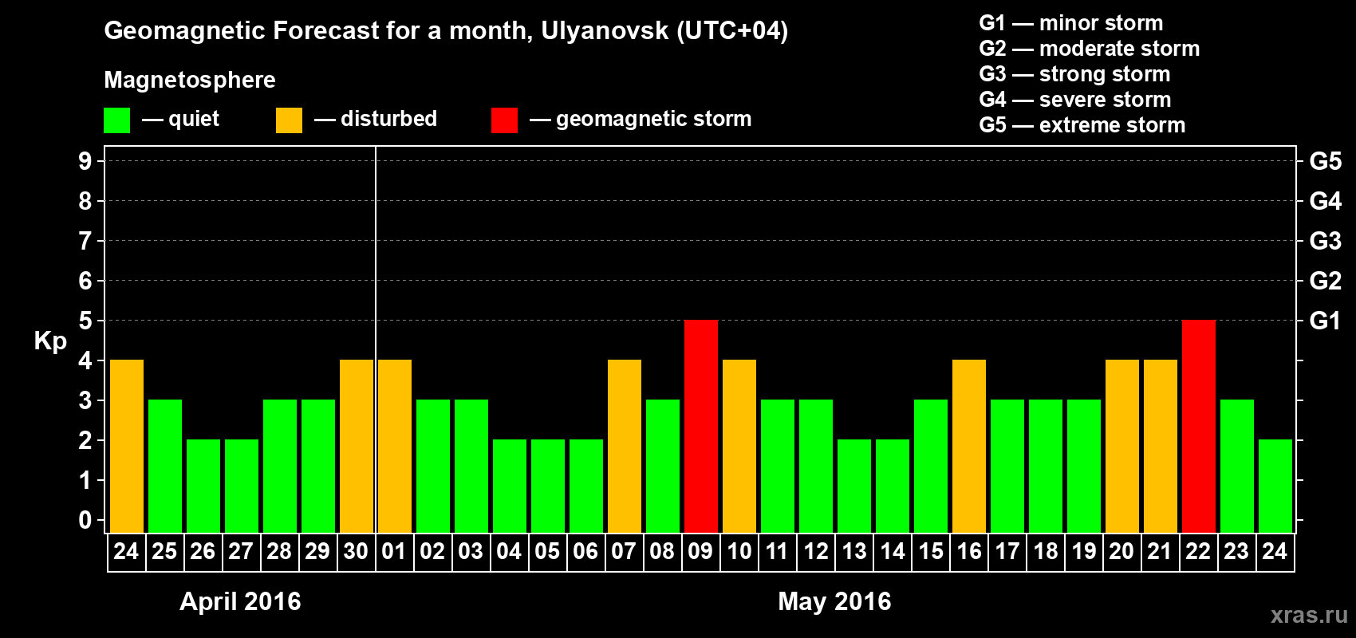Click the green bar for May 23

(1237, 466)
